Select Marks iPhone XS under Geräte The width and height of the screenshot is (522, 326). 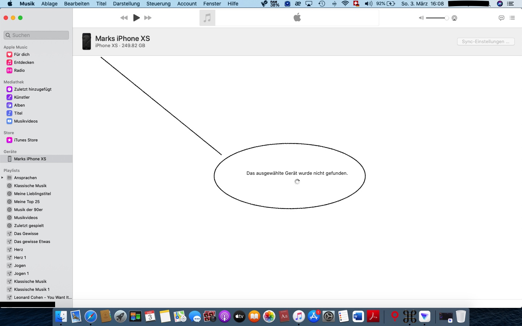(30, 159)
